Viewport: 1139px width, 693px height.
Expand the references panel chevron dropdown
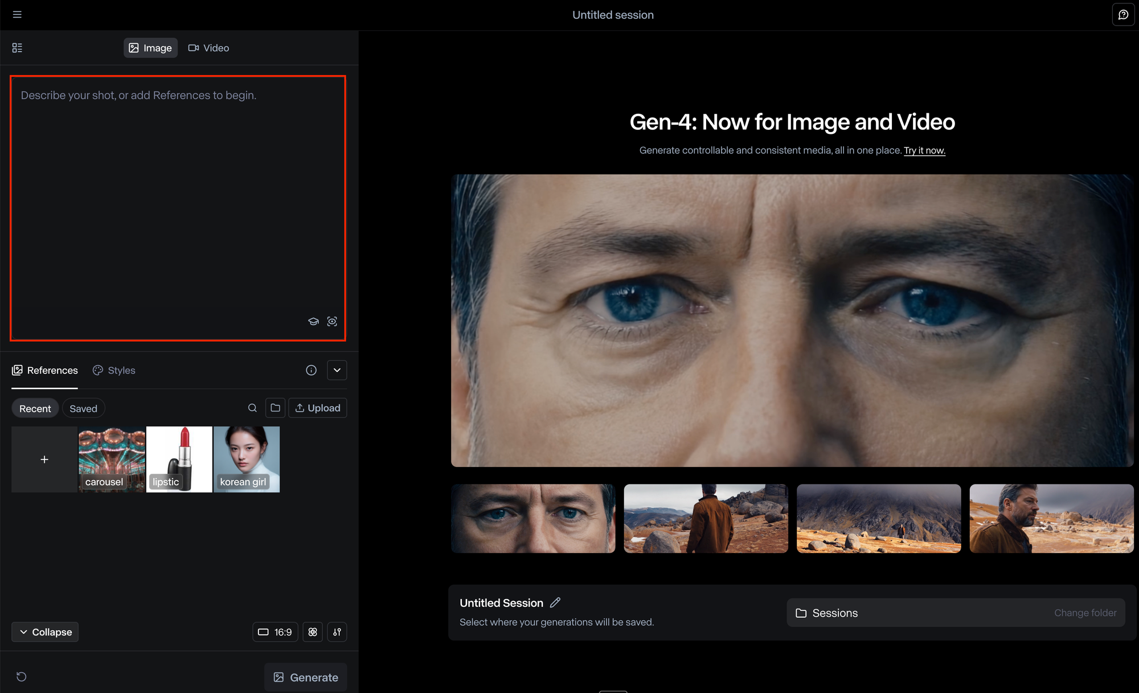[337, 370]
